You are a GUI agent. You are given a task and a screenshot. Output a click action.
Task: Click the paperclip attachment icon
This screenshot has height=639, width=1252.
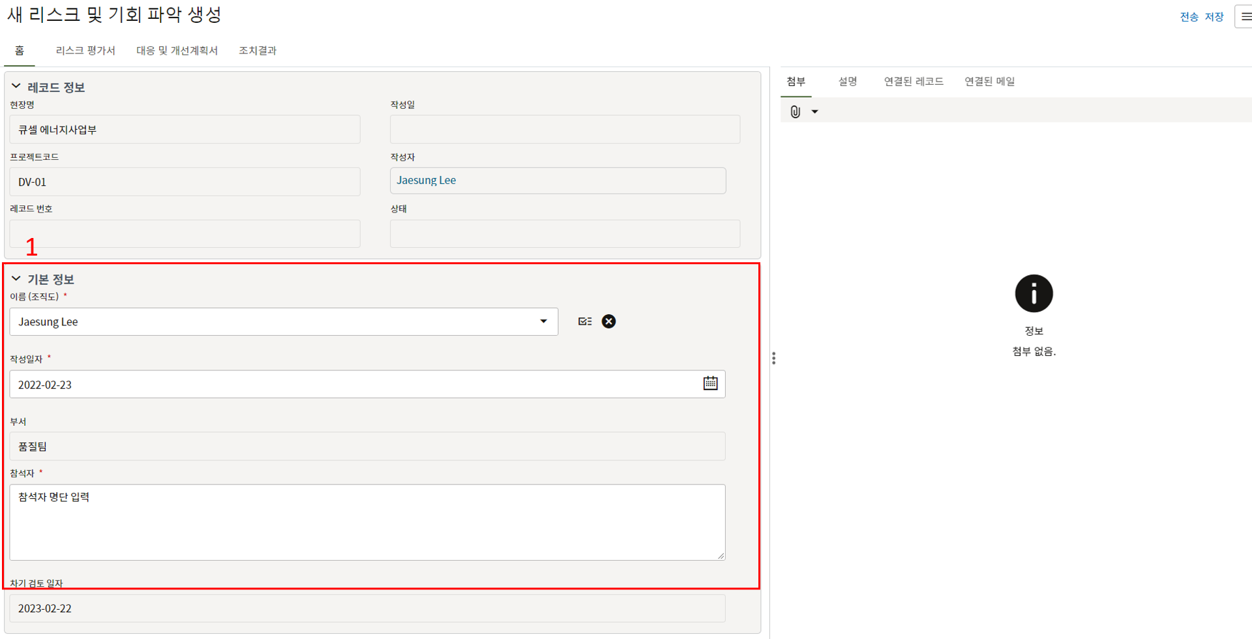tap(795, 111)
